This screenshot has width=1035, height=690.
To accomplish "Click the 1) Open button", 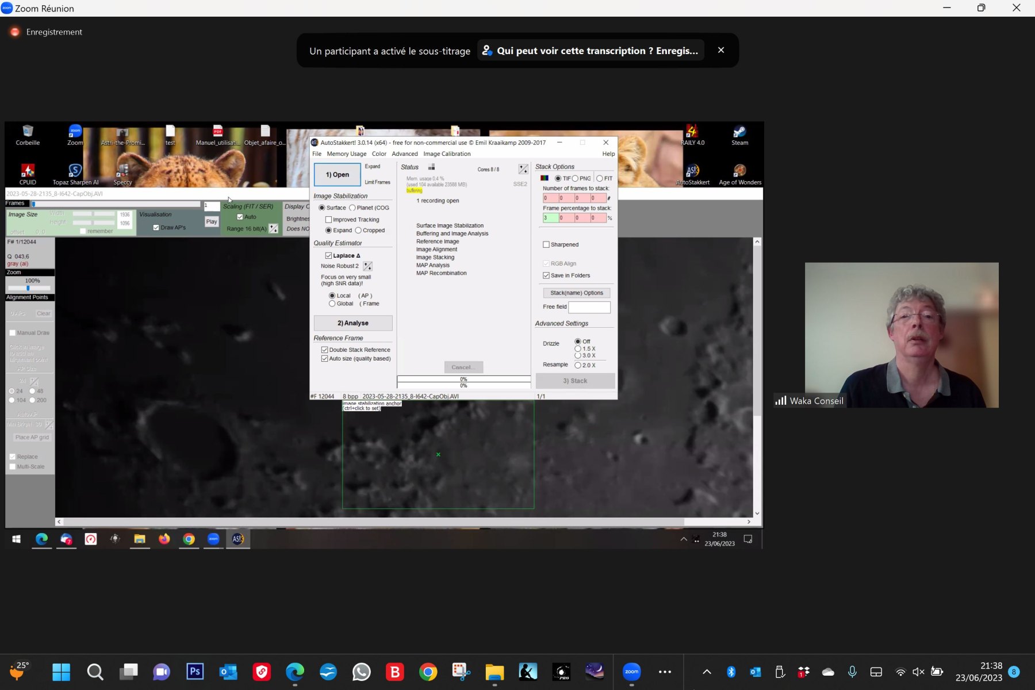I will pos(338,175).
